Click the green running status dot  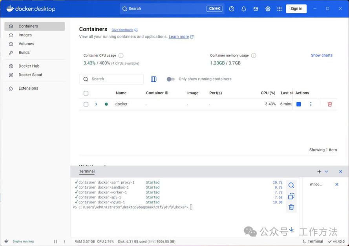click(106, 104)
